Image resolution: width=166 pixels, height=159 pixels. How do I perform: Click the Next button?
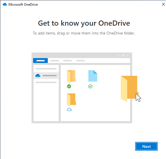[146, 146]
